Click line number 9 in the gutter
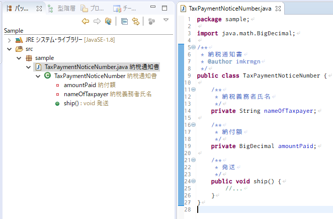333x219 pixels. coord(189,76)
